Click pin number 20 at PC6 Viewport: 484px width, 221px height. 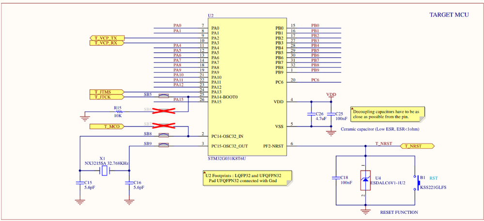click(293, 80)
